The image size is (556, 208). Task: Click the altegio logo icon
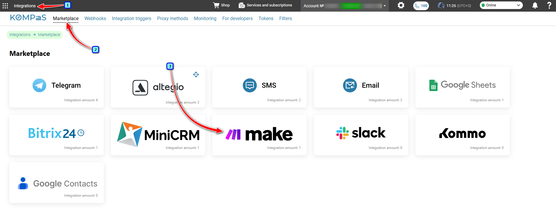click(x=140, y=88)
